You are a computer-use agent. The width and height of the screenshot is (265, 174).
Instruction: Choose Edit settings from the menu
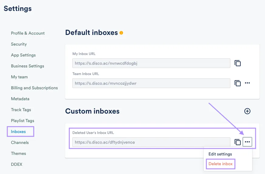point(220,154)
